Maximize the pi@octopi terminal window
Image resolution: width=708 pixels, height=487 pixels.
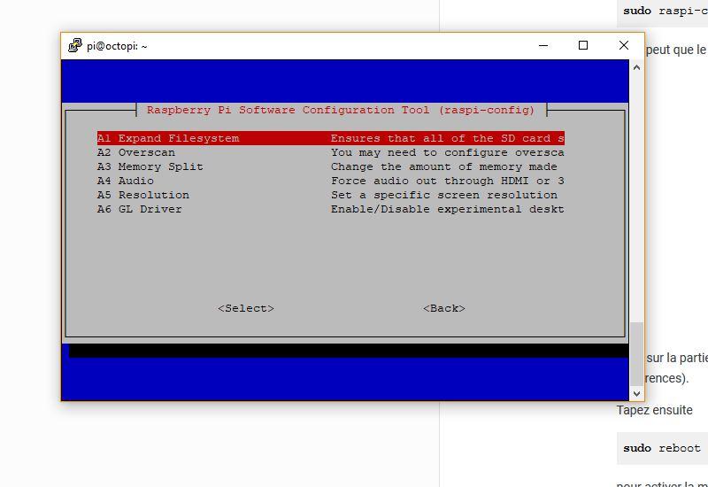click(x=583, y=45)
